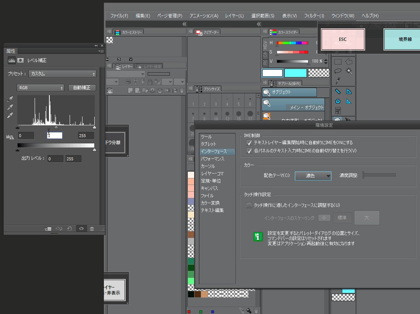Select the protractor-shaped curve ruler tool

pyautogui.click(x=349, y=92)
